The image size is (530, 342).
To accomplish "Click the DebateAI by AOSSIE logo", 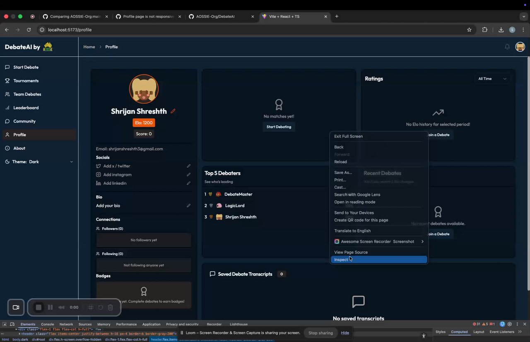I will [29, 47].
